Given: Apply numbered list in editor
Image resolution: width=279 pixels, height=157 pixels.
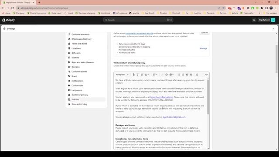Looking at the screenshot, I should (183, 75).
